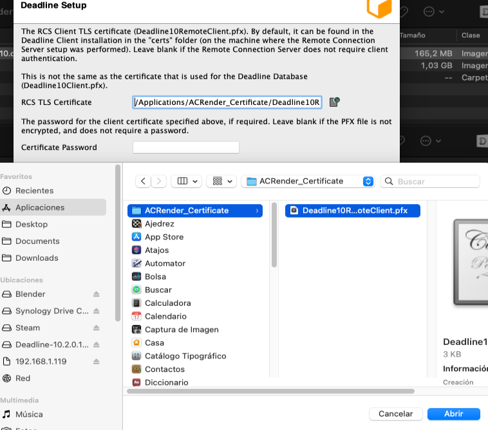
Task: Sort by Tamaño column in background Finder
Action: click(x=413, y=35)
